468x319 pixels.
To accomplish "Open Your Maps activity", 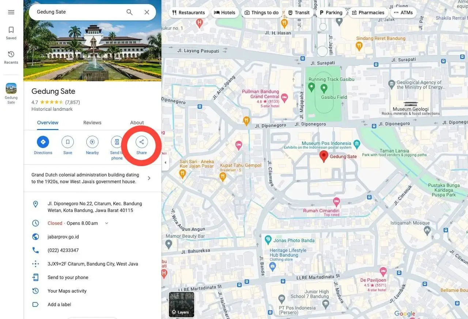I will (x=92, y=291).
